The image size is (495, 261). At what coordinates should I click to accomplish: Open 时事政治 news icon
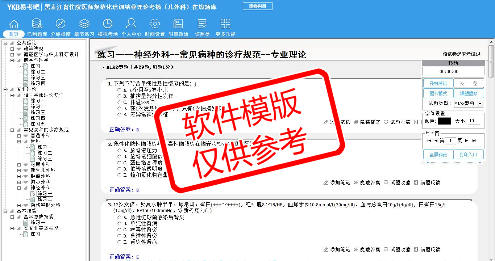(x=178, y=24)
